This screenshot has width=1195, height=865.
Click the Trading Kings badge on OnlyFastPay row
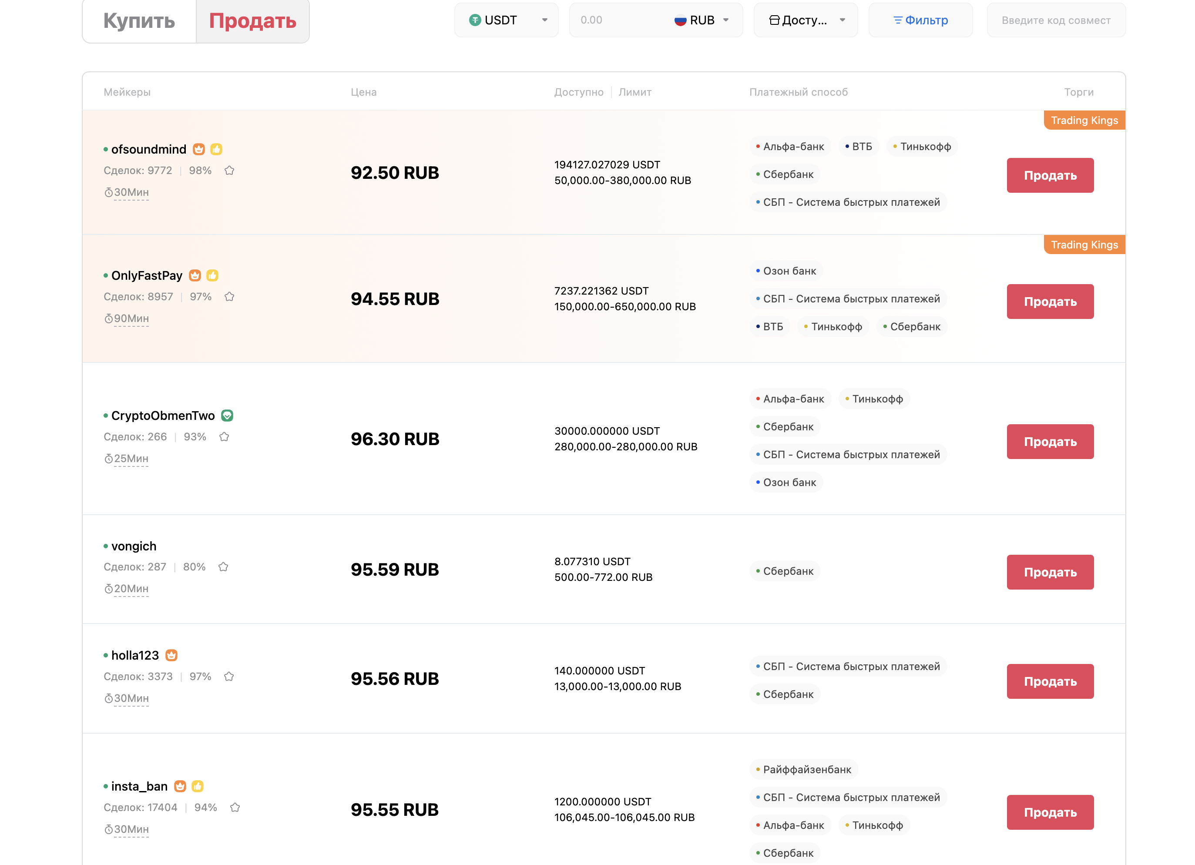pos(1084,245)
